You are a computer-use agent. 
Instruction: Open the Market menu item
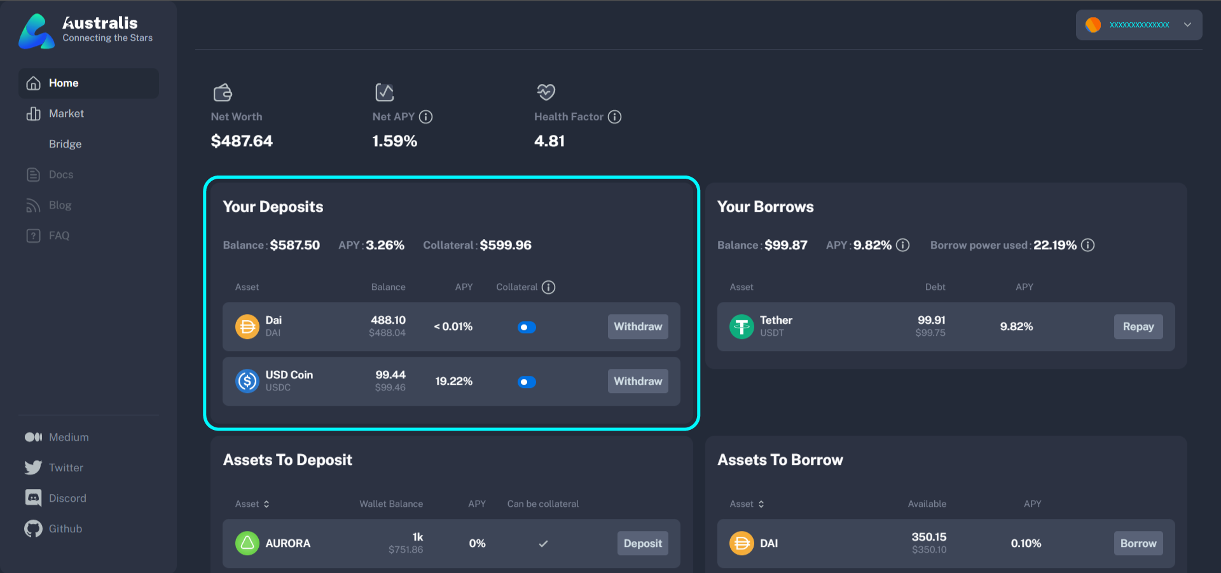tap(88, 114)
